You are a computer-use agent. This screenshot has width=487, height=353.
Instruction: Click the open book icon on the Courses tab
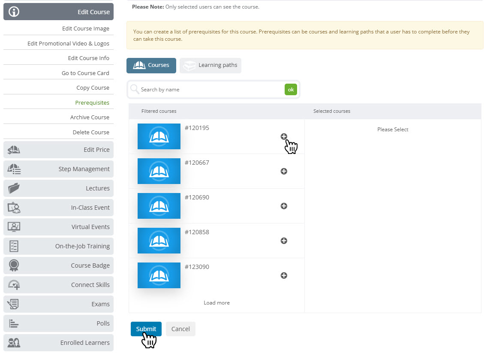(139, 65)
